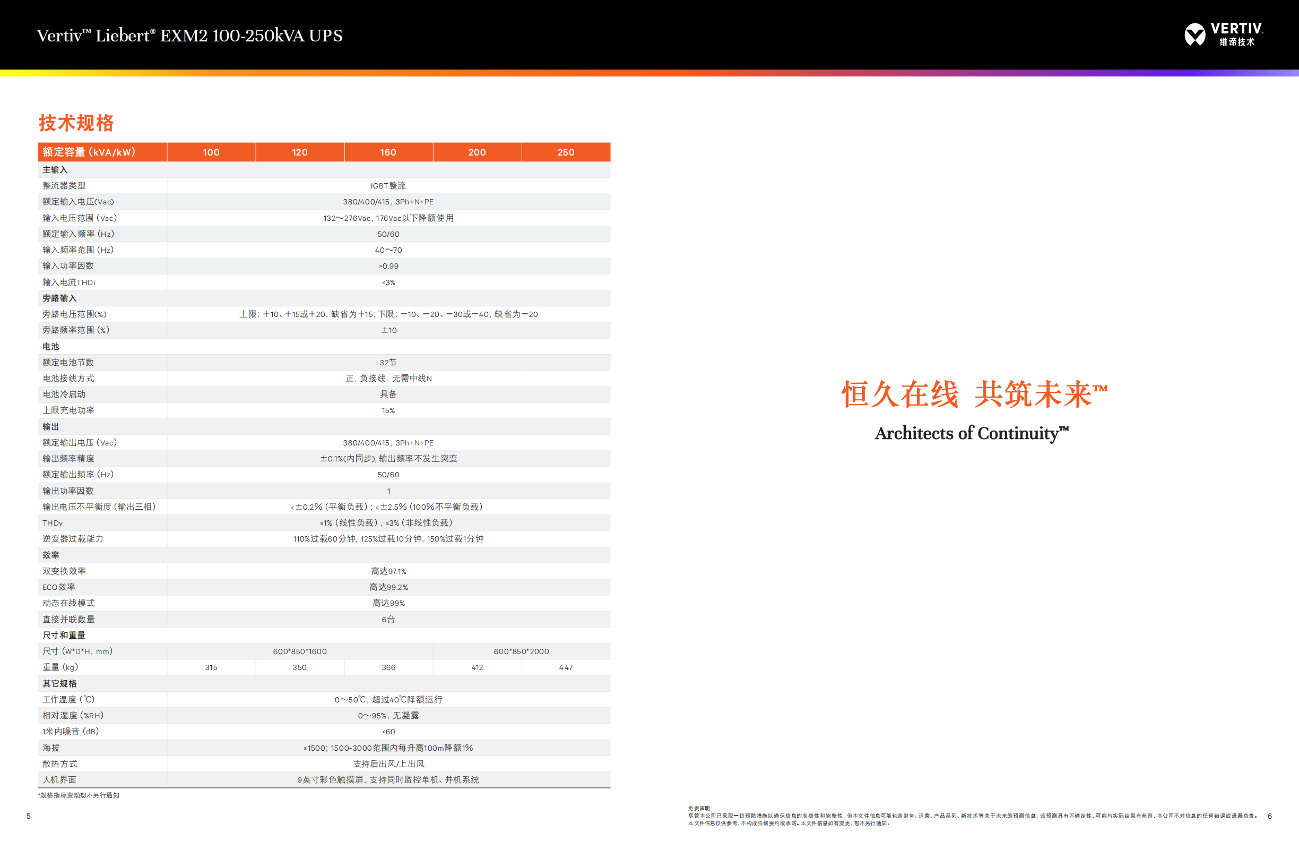
Task: Click the '132～276Vac, 176Vac以下降额使用' value
Action: (x=388, y=218)
